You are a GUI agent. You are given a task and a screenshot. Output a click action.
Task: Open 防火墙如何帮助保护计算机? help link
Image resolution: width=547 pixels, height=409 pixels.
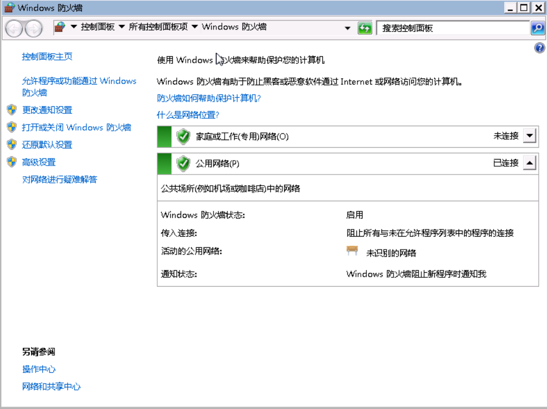point(209,98)
